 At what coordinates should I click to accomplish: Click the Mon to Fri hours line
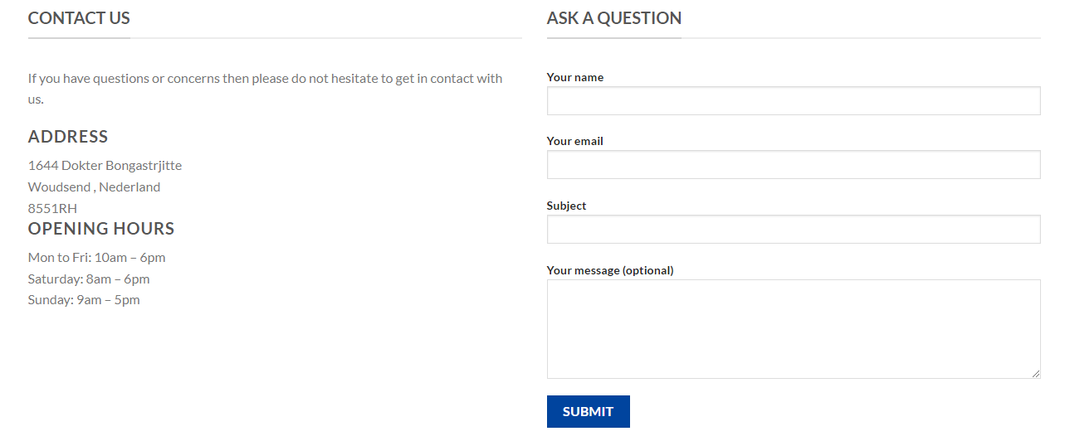coord(96,257)
